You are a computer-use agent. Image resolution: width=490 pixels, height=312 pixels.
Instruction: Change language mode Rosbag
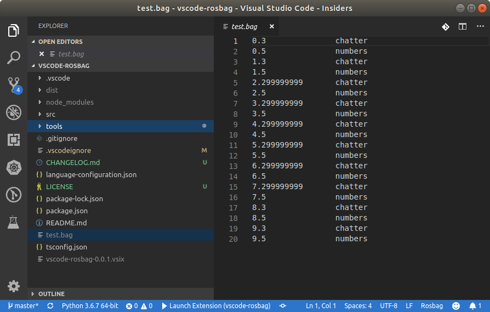pos(431,306)
